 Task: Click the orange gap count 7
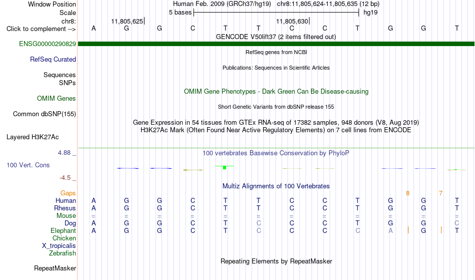click(441, 193)
